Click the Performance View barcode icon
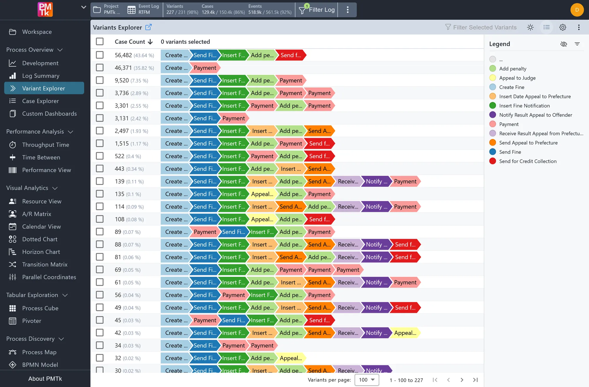This screenshot has height=387, width=589. tap(13, 170)
